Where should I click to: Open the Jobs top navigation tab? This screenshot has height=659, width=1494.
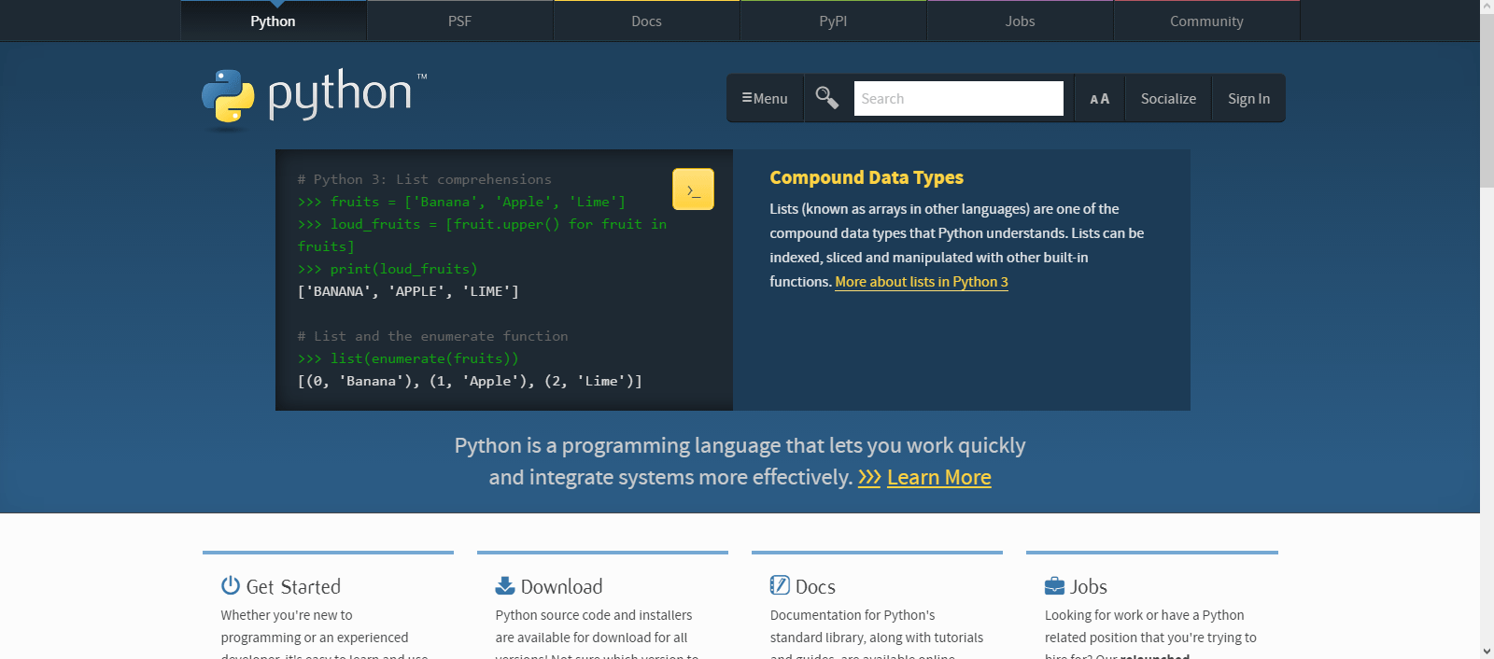coord(1020,21)
